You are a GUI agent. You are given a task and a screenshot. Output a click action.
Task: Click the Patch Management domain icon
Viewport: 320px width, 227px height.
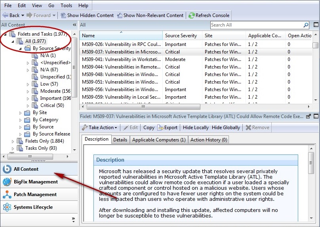pyautogui.click(x=7, y=195)
